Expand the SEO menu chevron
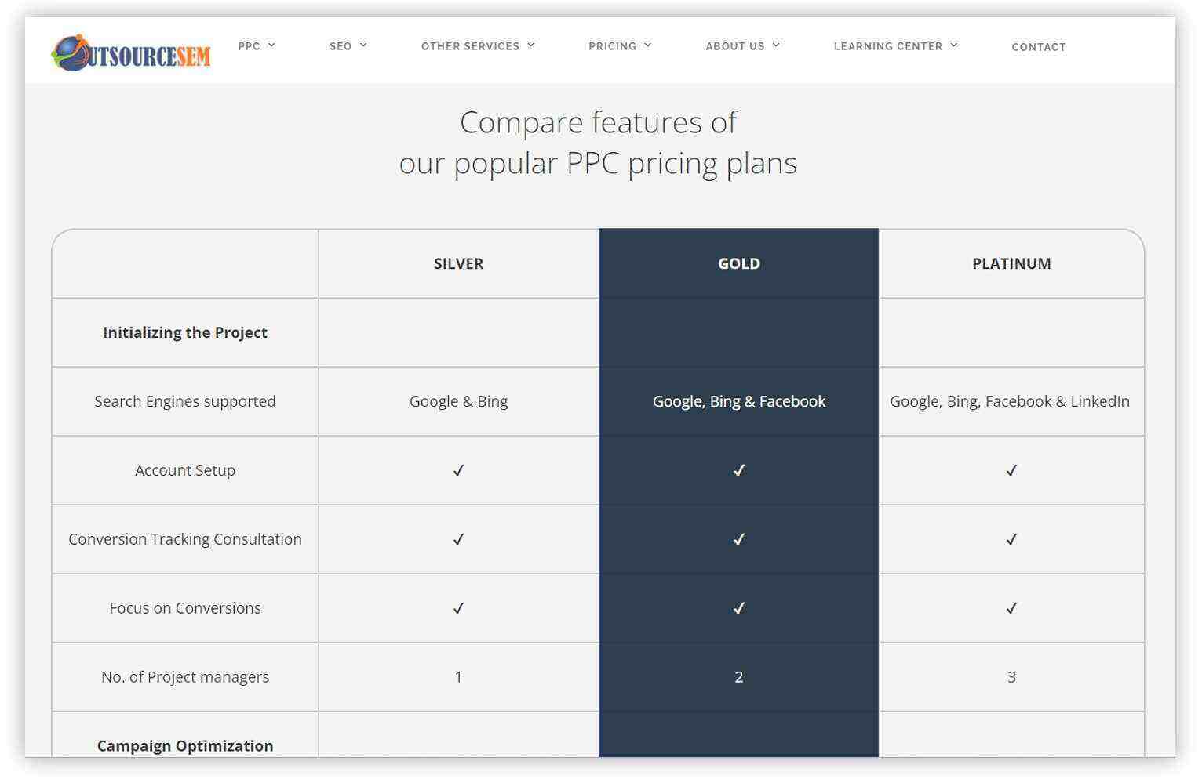Image resolution: width=1202 pixels, height=779 pixels. pos(363,45)
